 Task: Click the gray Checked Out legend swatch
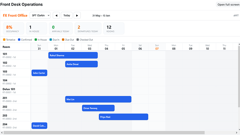click(78, 40)
